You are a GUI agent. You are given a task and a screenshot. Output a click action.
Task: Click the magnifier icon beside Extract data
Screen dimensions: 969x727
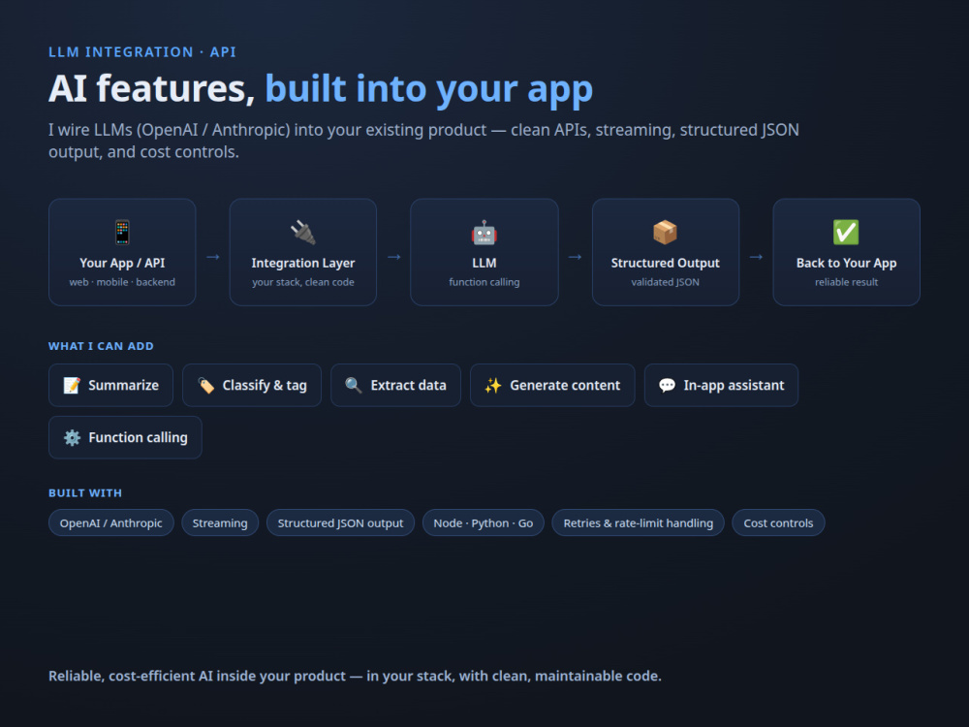[354, 385]
